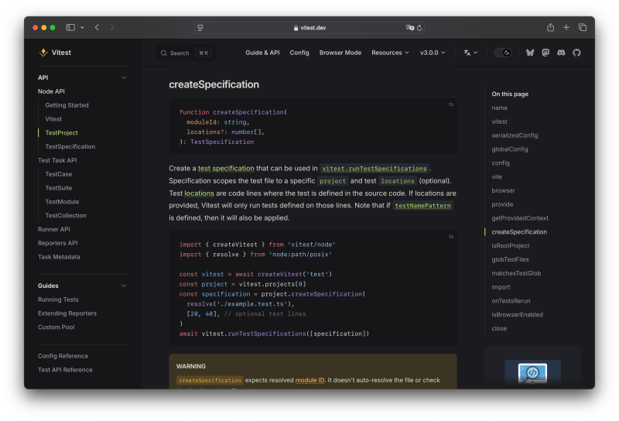Open the Config nav item

pyautogui.click(x=299, y=53)
